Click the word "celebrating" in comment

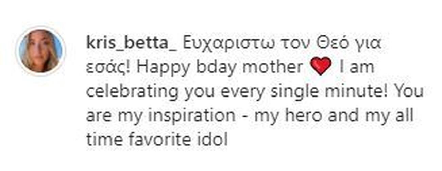(x=132, y=92)
